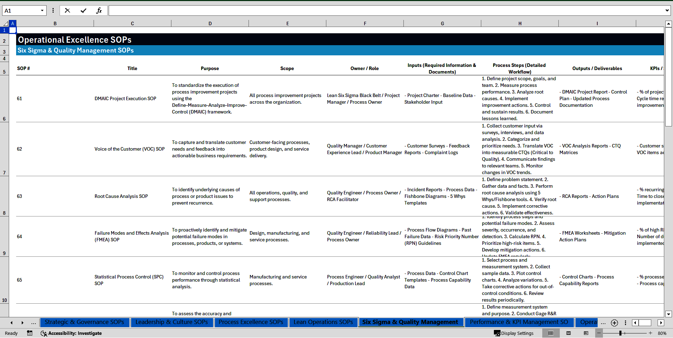The image size is (673, 338).
Task: Click the Enter checkmark icon
Action: 83,11
